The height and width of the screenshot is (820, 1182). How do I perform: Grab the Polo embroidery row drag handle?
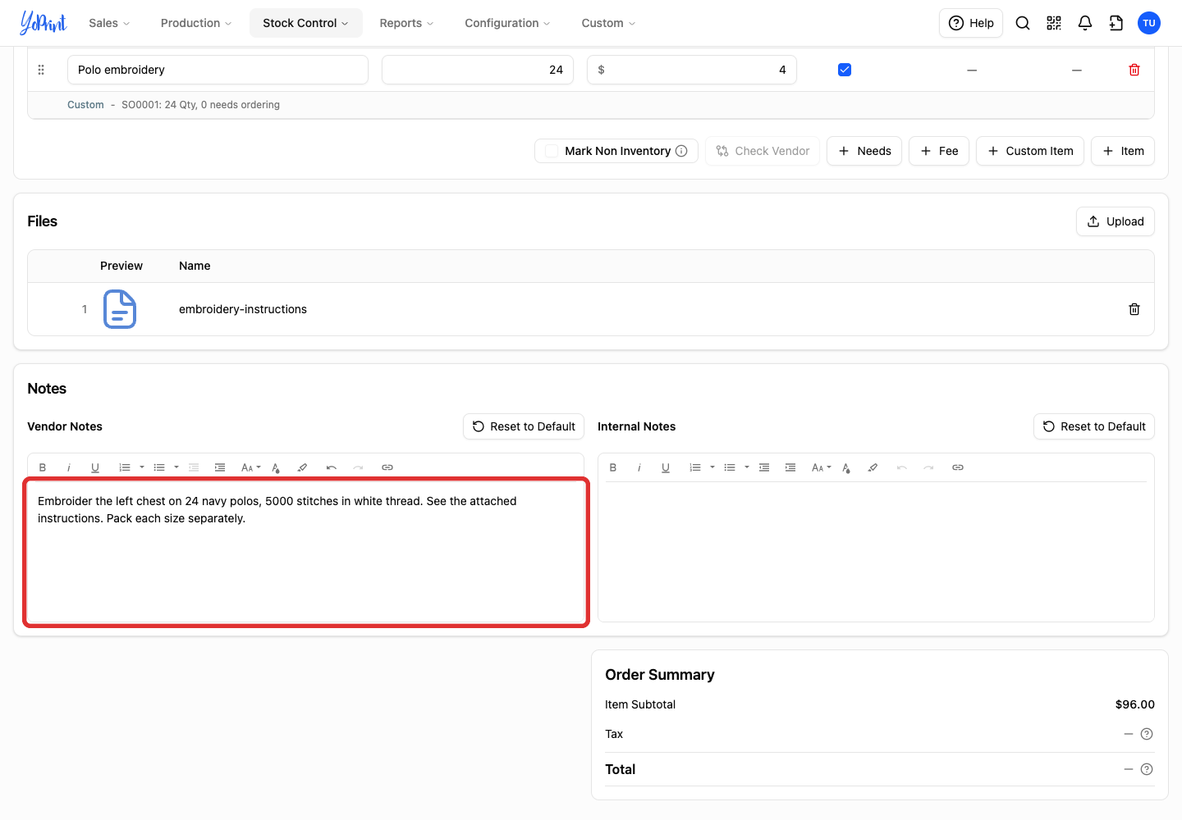41,70
